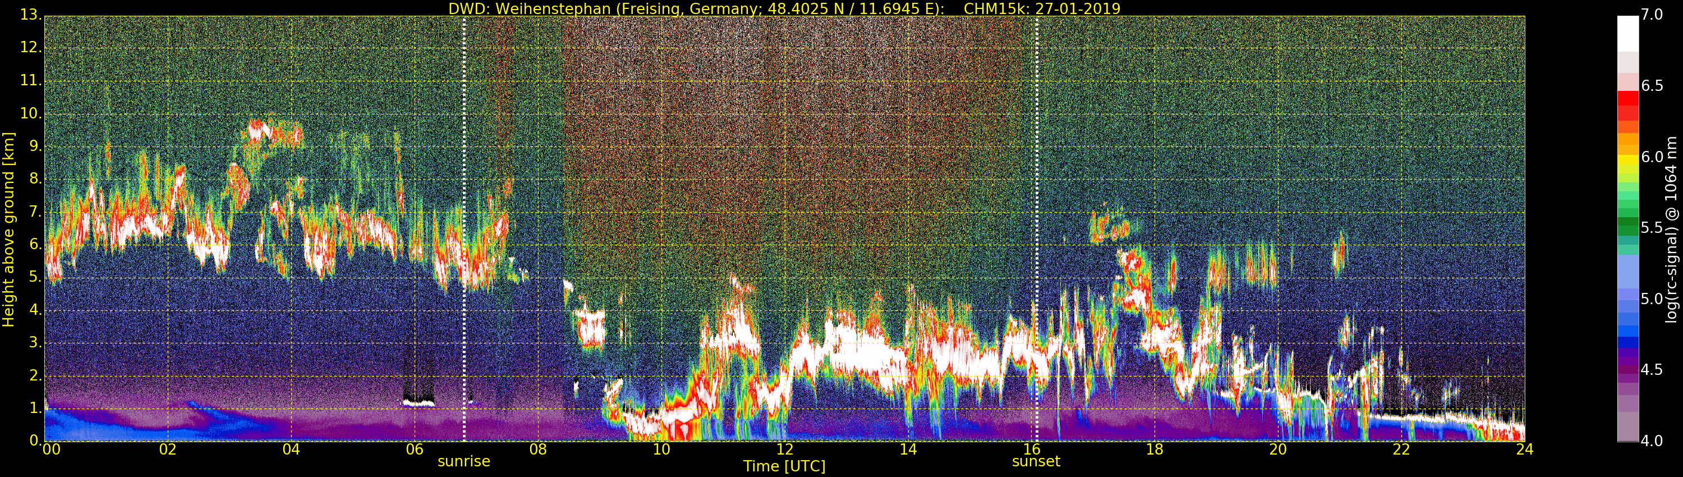Click the time-axis tick label "12"
The width and height of the screenshot is (1683, 477).
coord(785,450)
